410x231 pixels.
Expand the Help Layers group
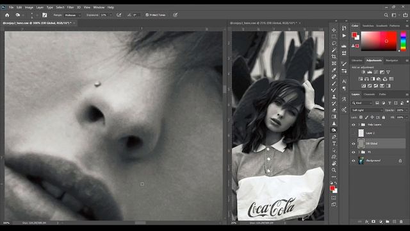(359, 124)
